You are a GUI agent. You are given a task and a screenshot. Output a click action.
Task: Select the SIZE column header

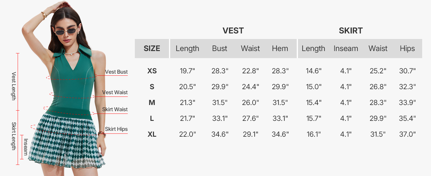click(x=152, y=48)
